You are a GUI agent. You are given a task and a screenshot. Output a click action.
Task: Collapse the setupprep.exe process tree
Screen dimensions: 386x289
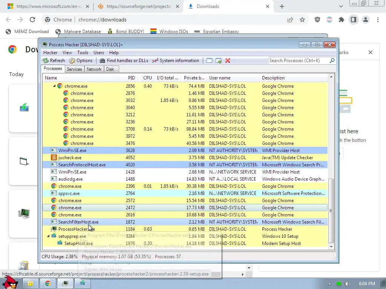[48, 236]
